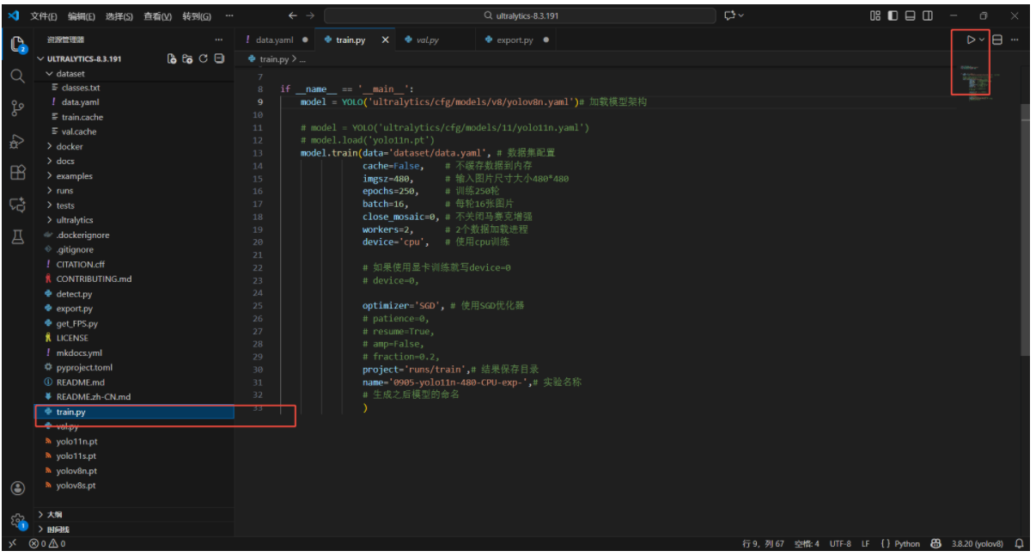This screenshot has height=557, width=1036.
Task: Open the 转到(G) menu
Action: (196, 16)
